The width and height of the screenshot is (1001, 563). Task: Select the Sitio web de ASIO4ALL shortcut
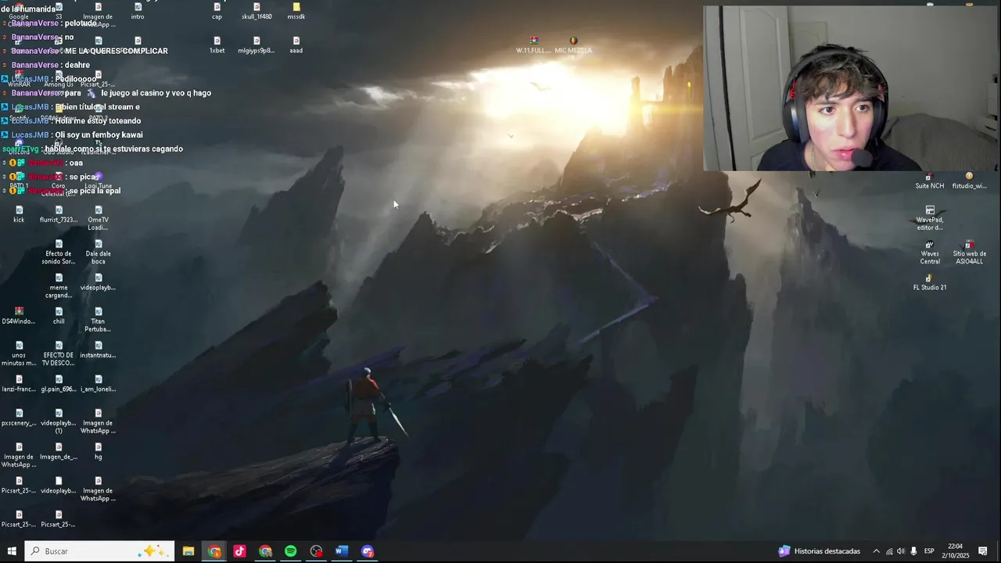[x=969, y=253]
